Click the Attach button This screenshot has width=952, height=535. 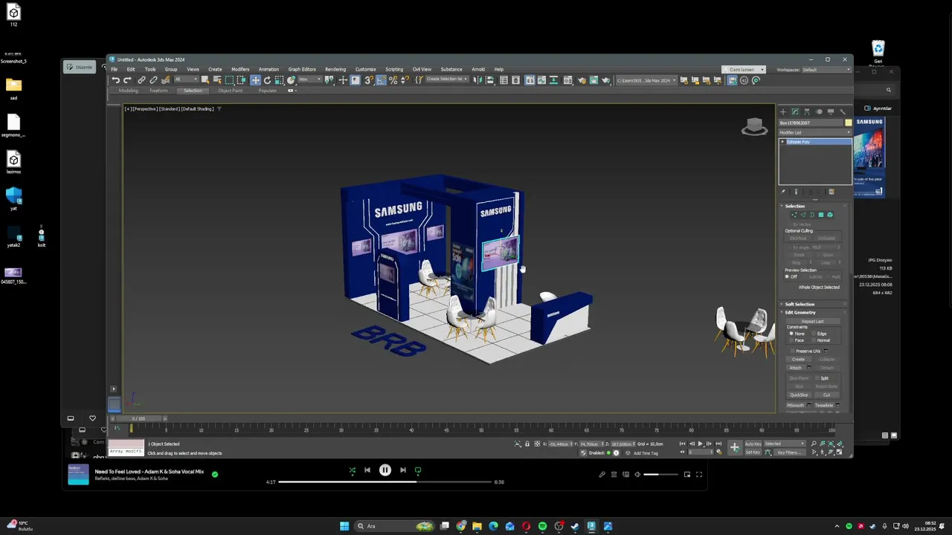(796, 368)
